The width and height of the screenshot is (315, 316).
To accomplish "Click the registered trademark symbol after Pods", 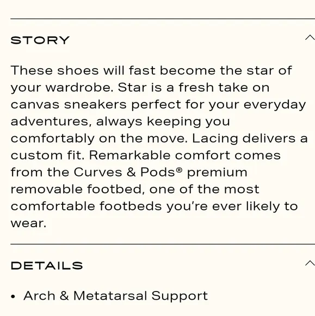I will (x=179, y=171).
